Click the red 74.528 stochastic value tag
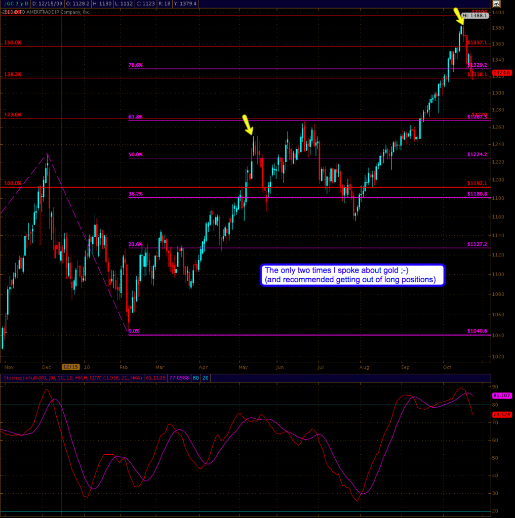Image resolution: width=515 pixels, height=518 pixels. point(501,414)
